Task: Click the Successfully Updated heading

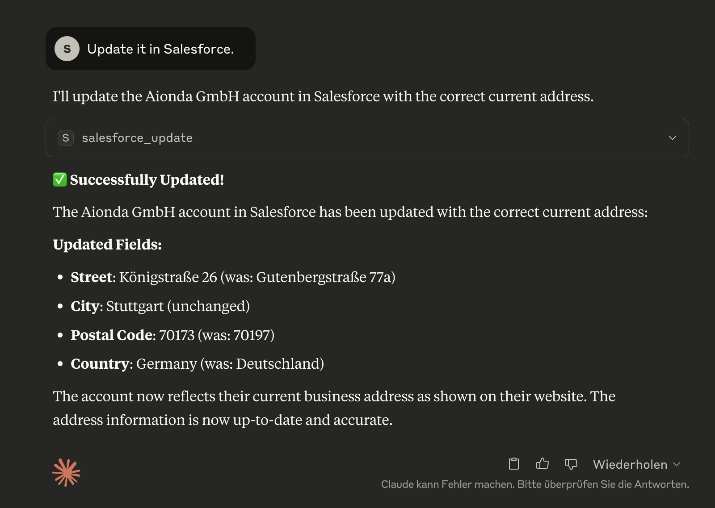Action: click(147, 180)
